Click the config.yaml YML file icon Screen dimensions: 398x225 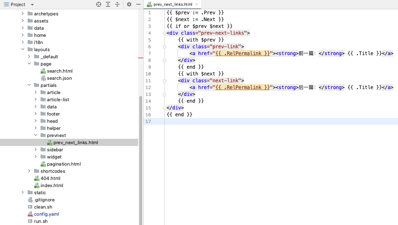click(x=30, y=214)
